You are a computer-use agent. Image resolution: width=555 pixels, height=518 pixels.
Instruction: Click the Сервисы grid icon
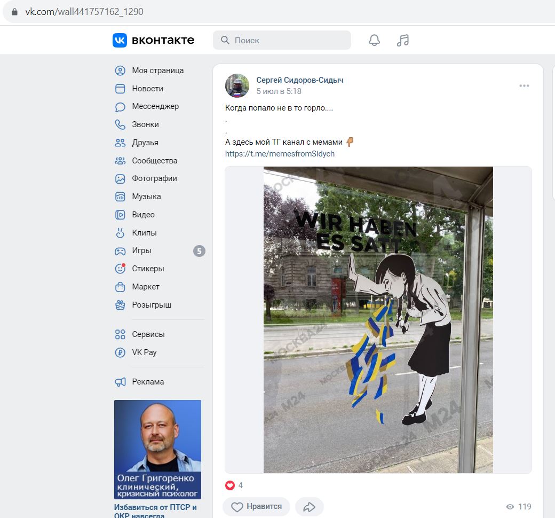point(121,334)
